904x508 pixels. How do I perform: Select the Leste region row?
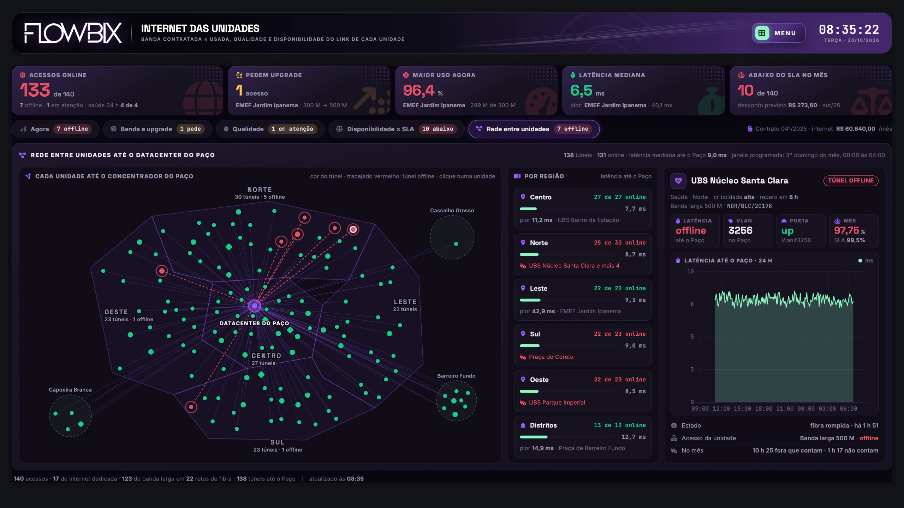(583, 300)
